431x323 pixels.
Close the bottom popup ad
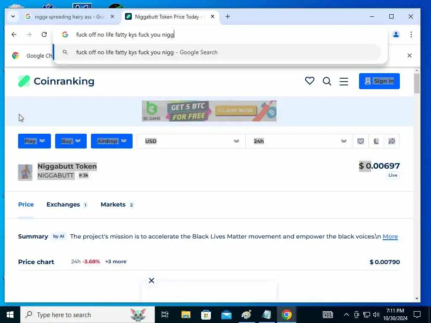click(152, 281)
